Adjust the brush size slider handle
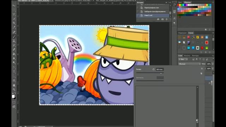This screenshot has width=226, height=127. tap(161, 73)
